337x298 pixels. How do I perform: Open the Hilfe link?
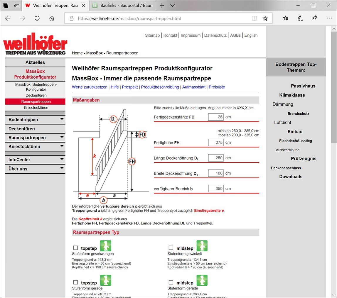click(x=114, y=87)
